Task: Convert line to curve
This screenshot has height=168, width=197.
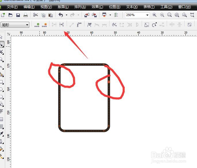Action: (79, 25)
